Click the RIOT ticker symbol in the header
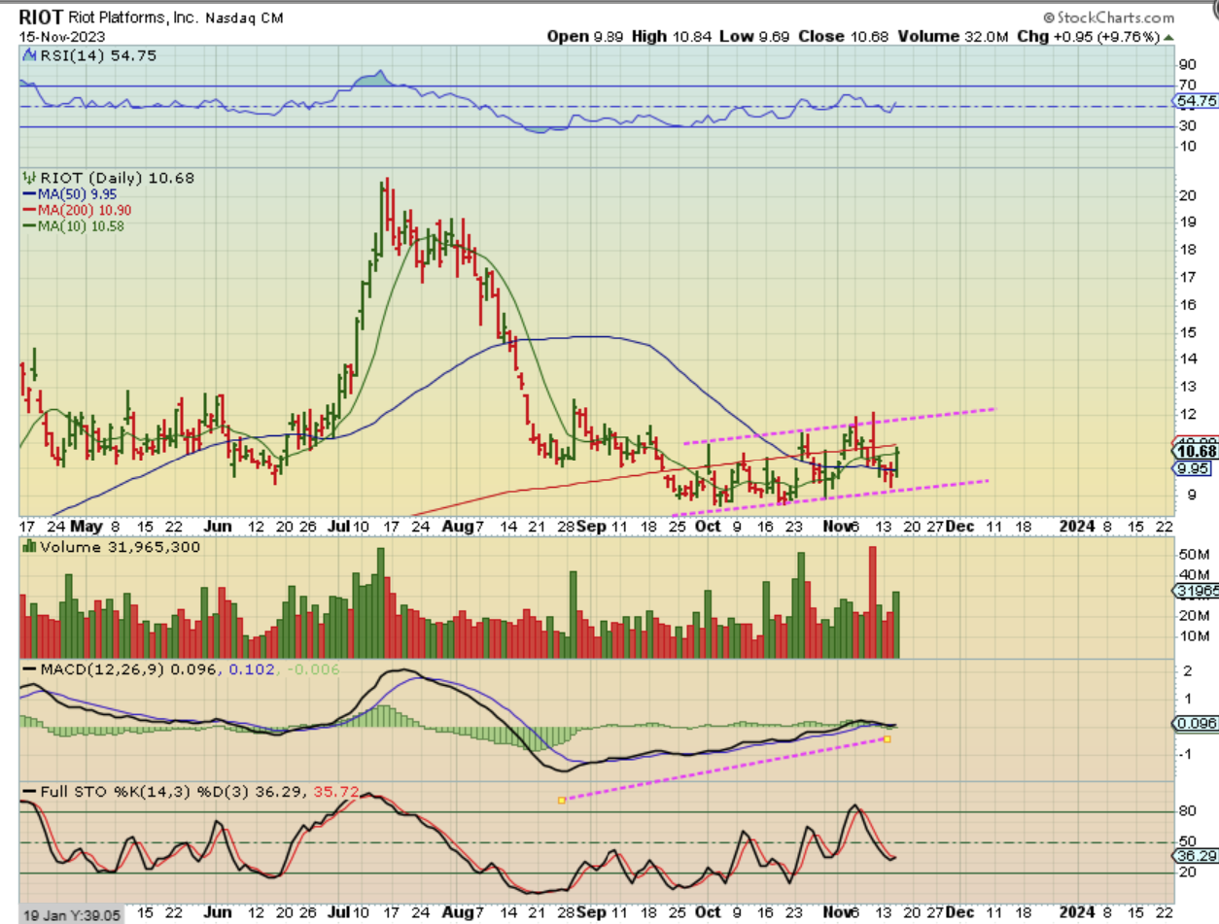1219x924 pixels. (x=42, y=17)
